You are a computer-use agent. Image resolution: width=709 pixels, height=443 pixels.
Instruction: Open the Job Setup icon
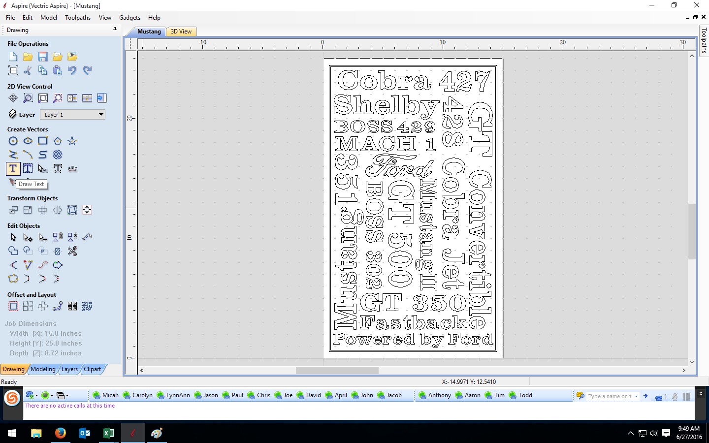click(13, 70)
